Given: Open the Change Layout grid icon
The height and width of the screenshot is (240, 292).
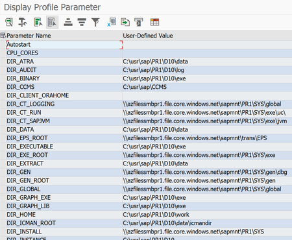Looking at the screenshot, I should (154, 22).
